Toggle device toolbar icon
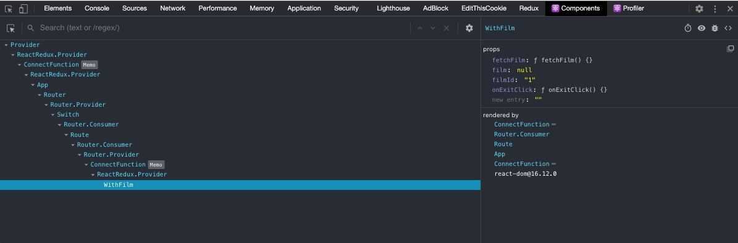This screenshot has width=738, height=243. click(23, 9)
